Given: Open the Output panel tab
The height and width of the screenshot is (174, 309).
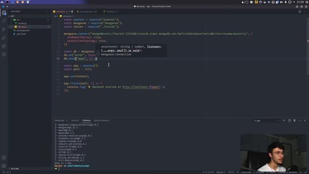Looking at the screenshot, I should tap(75, 120).
